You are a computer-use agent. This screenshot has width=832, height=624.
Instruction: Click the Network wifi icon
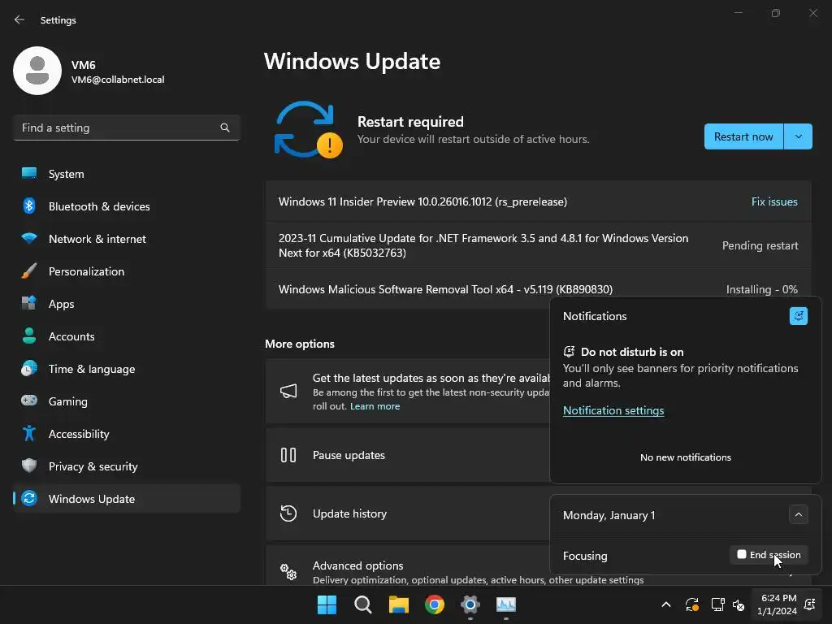(29, 238)
